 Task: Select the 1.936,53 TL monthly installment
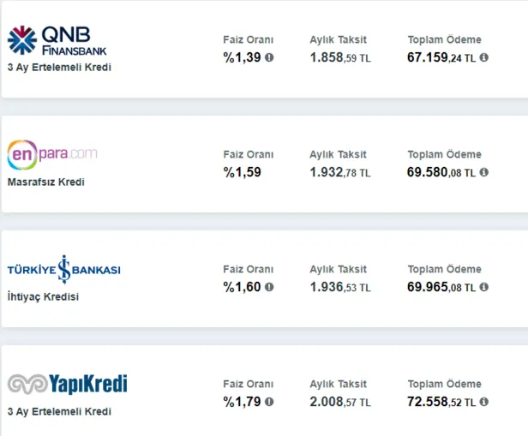340,287
